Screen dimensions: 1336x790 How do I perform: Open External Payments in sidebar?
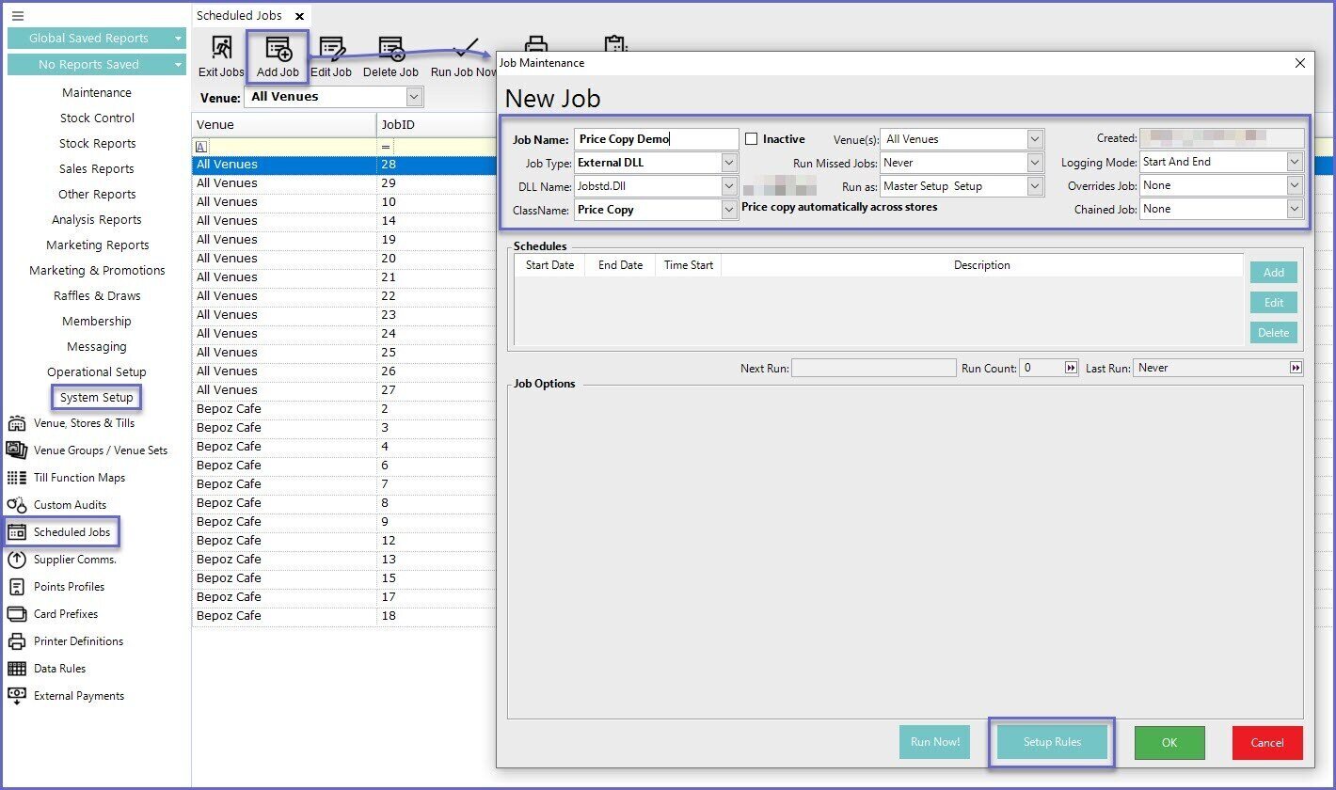(78, 696)
